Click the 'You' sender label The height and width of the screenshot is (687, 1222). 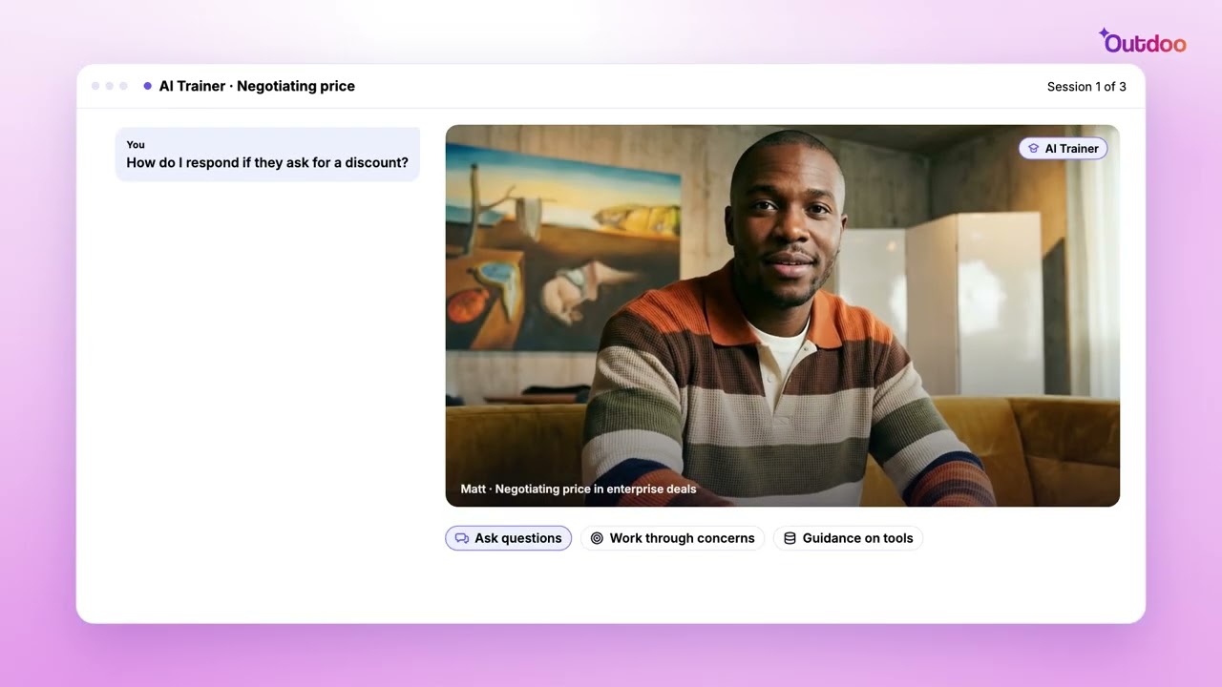136,145
